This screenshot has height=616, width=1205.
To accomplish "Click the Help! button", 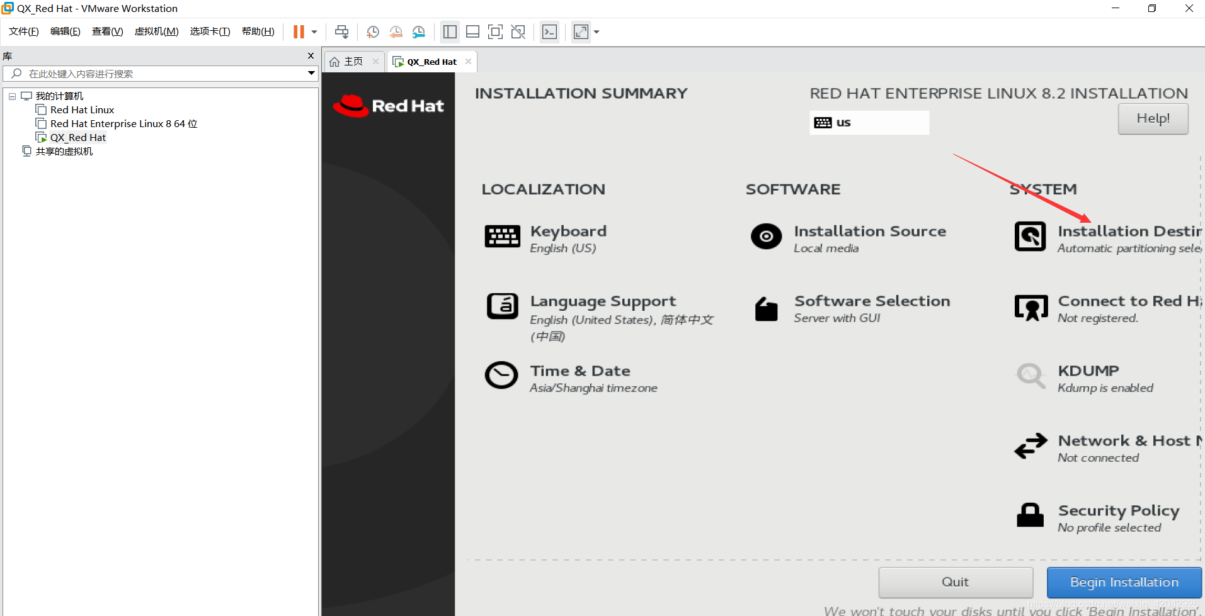I will point(1153,118).
